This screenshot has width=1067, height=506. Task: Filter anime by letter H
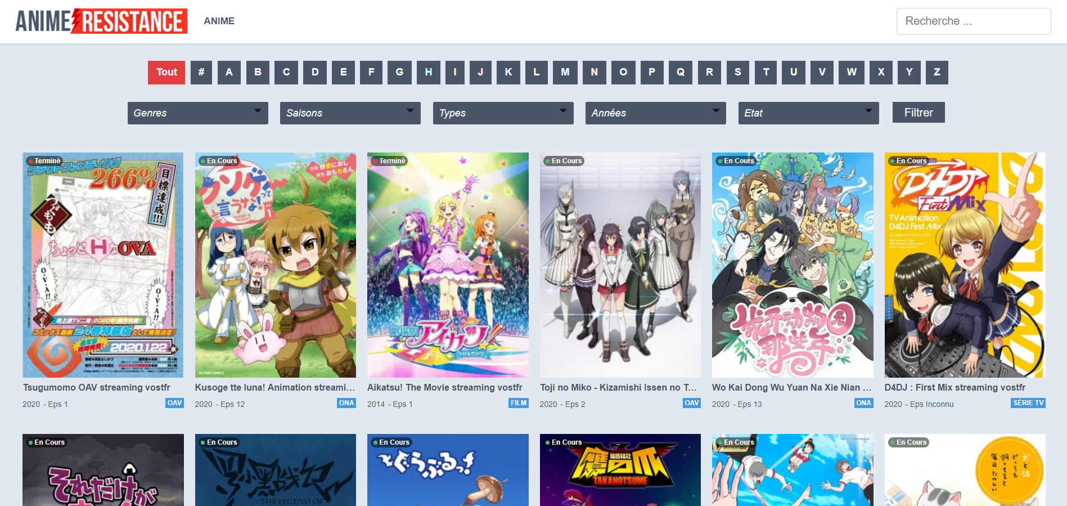click(x=429, y=72)
